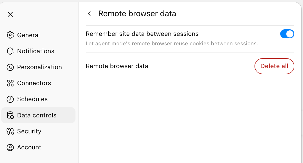Open Personalization via its clock-face icon
303x163 pixels.
10,67
